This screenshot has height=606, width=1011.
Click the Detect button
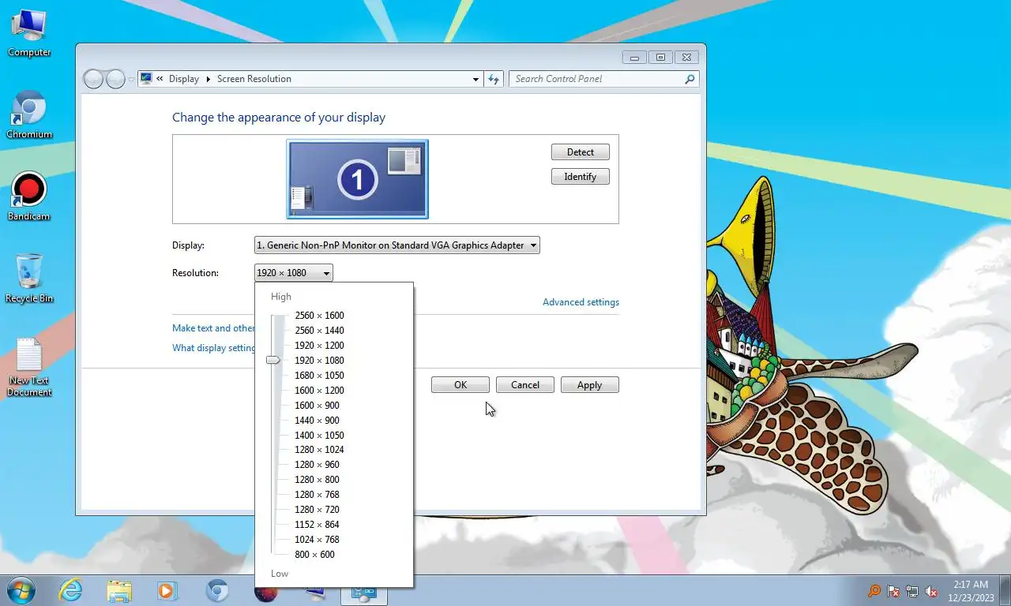581,152
